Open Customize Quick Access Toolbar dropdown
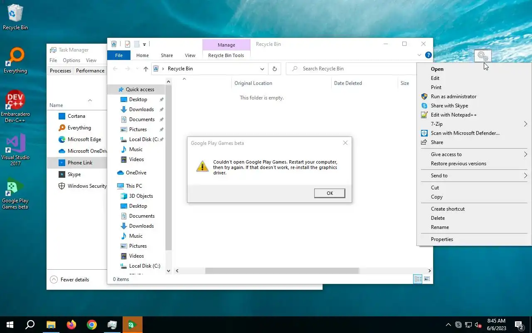The width and height of the screenshot is (532, 333). [144, 44]
